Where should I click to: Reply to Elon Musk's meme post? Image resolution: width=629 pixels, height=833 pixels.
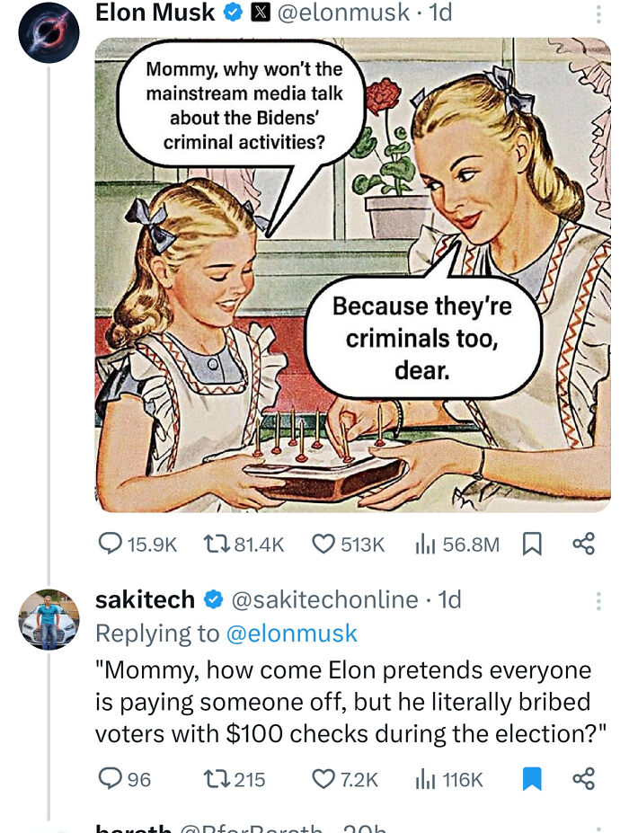(x=110, y=541)
